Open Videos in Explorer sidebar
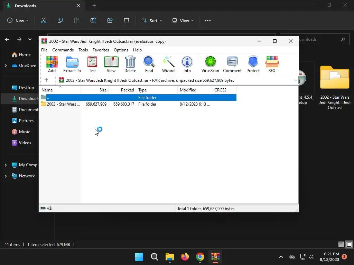 point(21,143)
